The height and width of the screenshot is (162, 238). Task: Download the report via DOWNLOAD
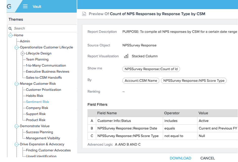point(180,158)
